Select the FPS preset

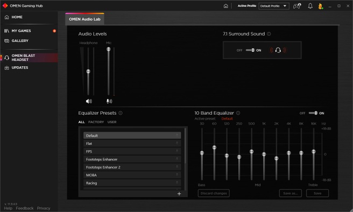(x=132, y=151)
